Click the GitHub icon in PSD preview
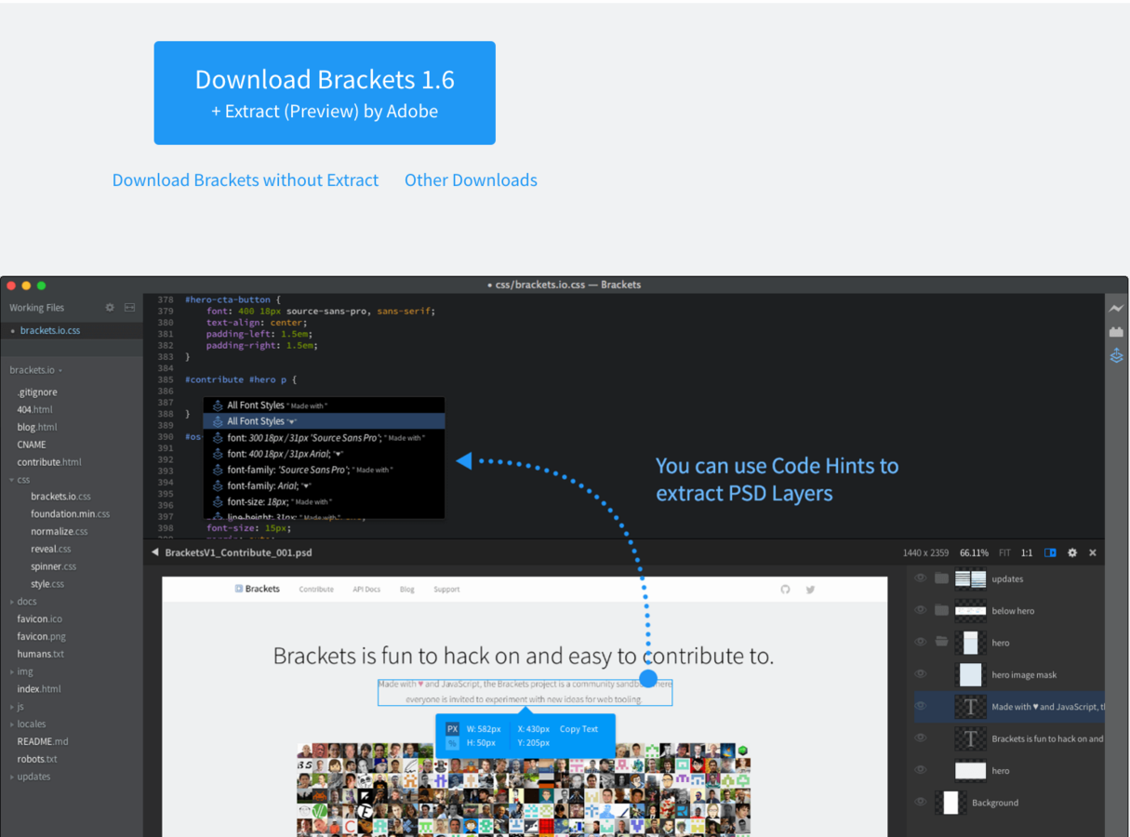 point(786,590)
